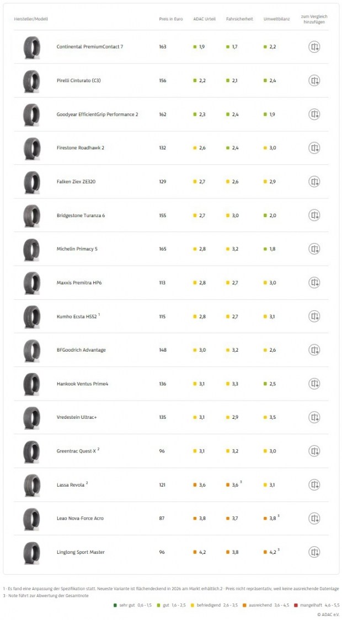Image resolution: width=342 pixels, height=620 pixels.
Task: Click the Umweltbilanz column header
Action: click(276, 19)
